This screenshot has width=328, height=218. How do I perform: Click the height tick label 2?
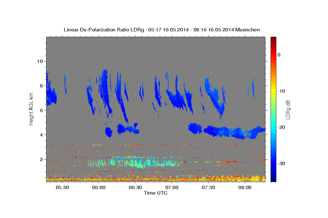point(42,159)
